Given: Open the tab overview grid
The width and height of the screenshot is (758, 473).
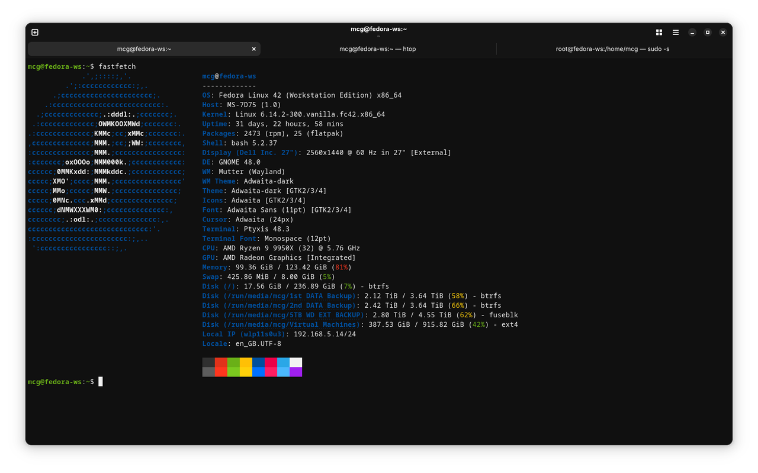Looking at the screenshot, I should pos(659,32).
